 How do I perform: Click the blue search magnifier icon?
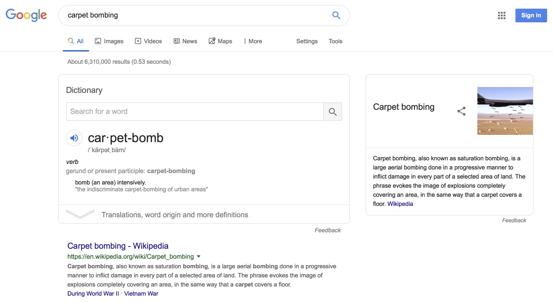(x=336, y=15)
